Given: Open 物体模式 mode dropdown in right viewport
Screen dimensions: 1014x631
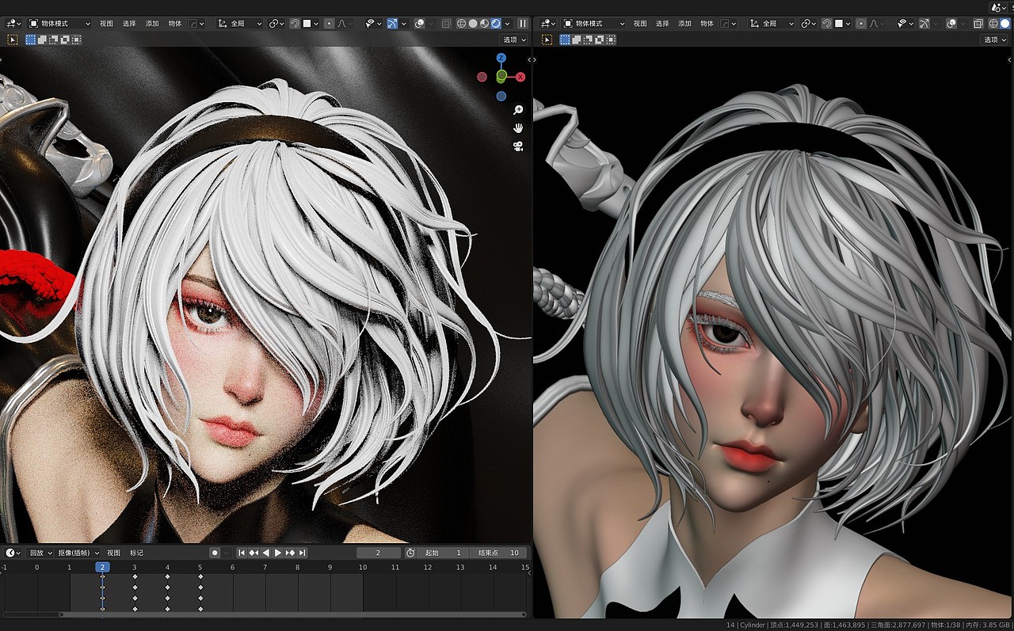Looking at the screenshot, I should coord(592,24).
